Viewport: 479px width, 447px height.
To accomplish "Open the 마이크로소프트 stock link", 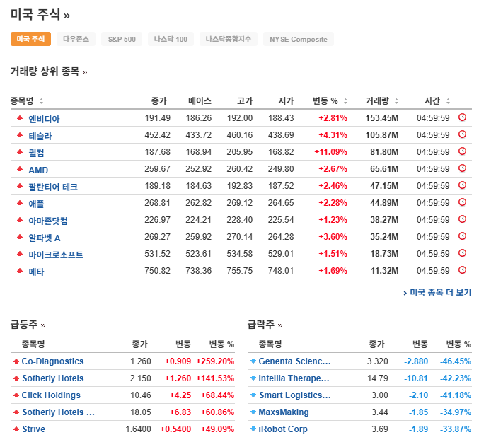I will click(x=56, y=255).
